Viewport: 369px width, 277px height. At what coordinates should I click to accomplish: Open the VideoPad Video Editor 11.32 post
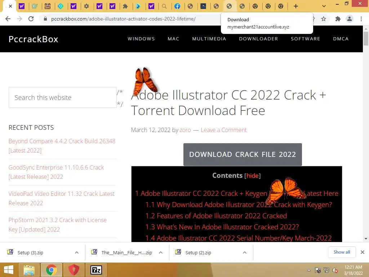coord(61,198)
